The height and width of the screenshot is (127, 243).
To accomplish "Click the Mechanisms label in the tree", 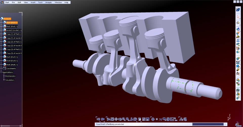I will (10, 76).
